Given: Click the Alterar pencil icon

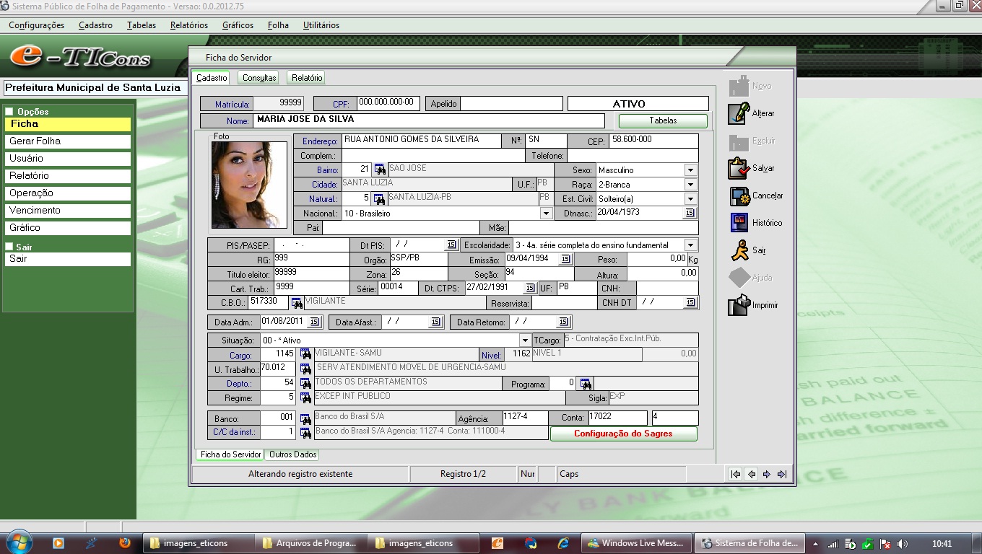Looking at the screenshot, I should (x=739, y=113).
